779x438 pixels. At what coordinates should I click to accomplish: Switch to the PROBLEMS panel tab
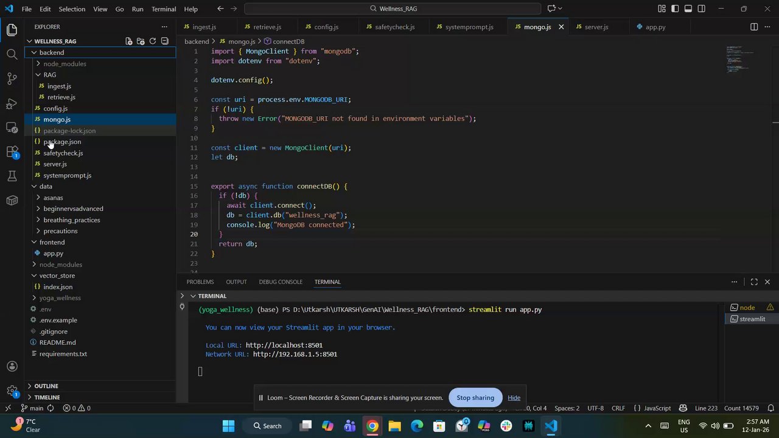point(200,282)
